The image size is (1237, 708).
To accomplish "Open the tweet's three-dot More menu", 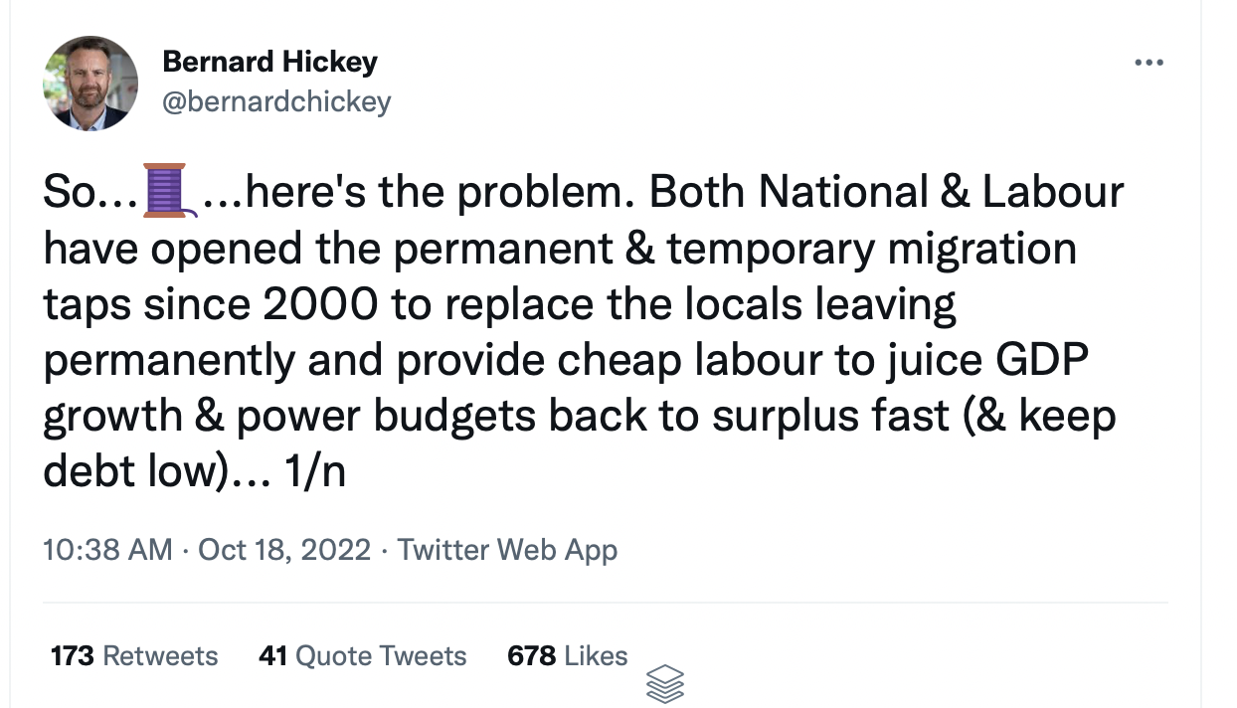I will click(1149, 63).
